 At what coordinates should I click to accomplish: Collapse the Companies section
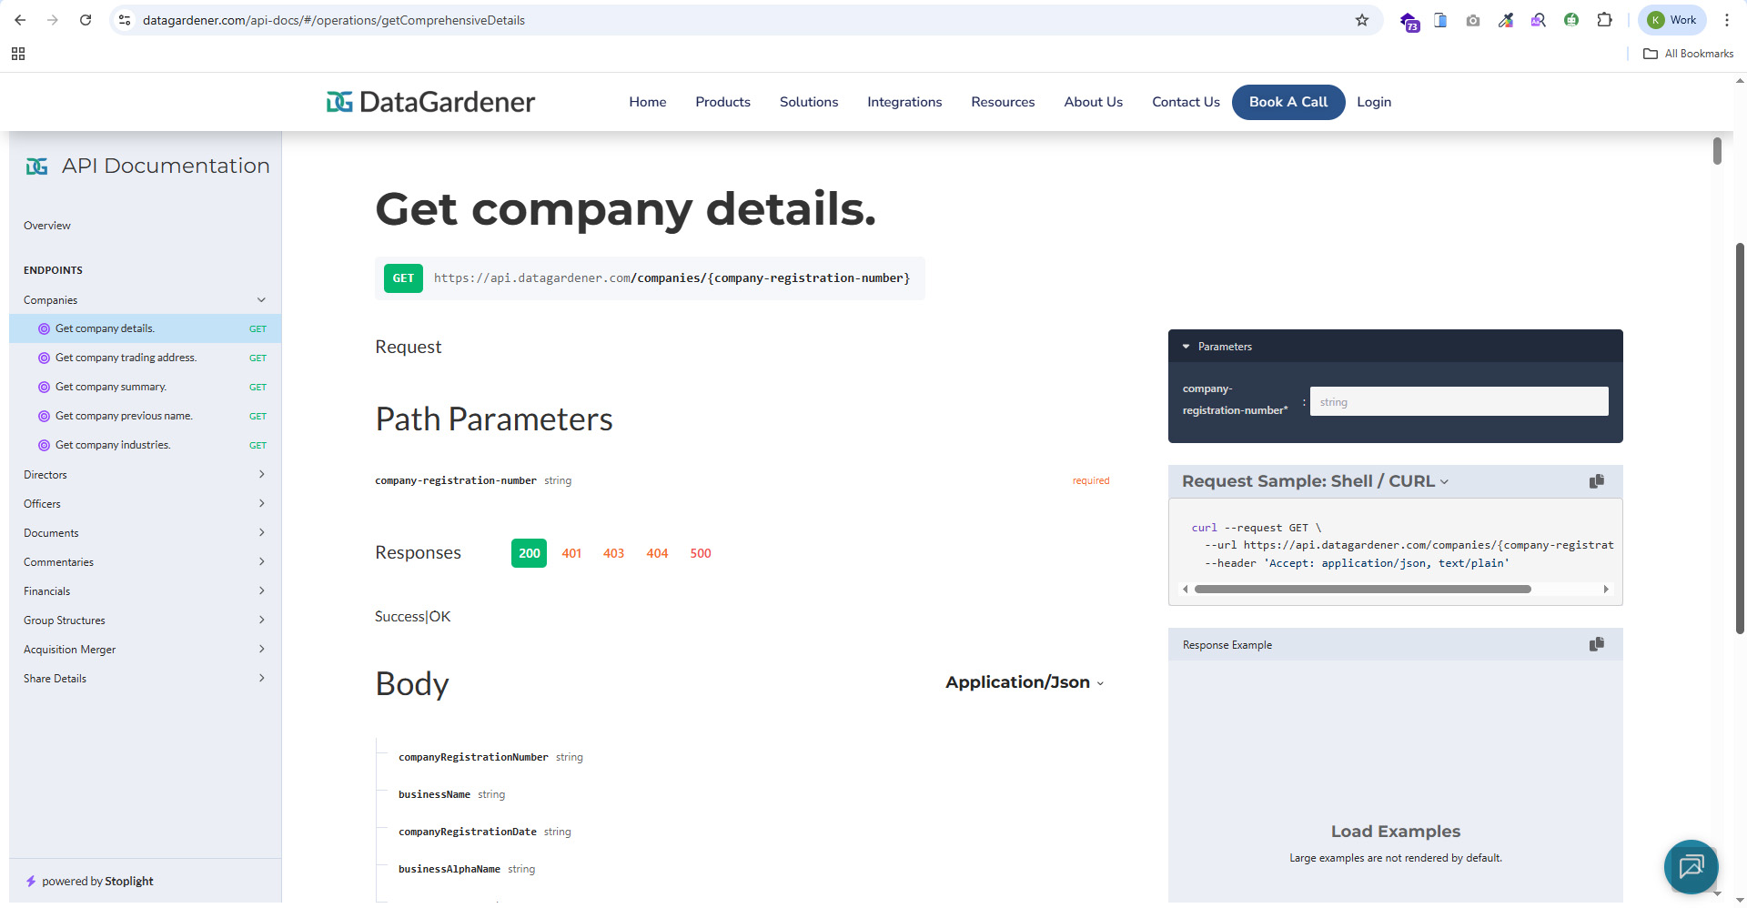(x=261, y=299)
